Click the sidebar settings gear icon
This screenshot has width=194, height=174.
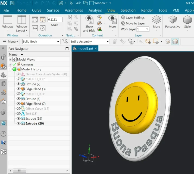pos(3,48)
